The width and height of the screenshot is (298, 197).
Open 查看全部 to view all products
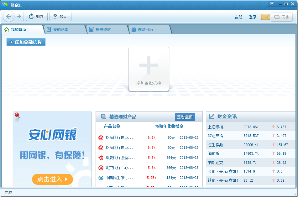(x=185, y=117)
